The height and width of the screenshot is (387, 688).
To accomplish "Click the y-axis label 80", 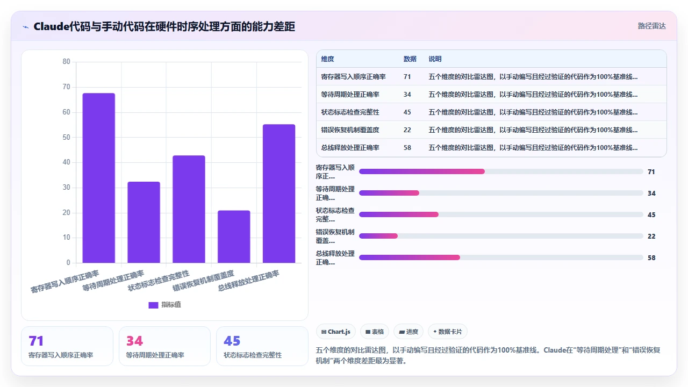I will pos(67,62).
